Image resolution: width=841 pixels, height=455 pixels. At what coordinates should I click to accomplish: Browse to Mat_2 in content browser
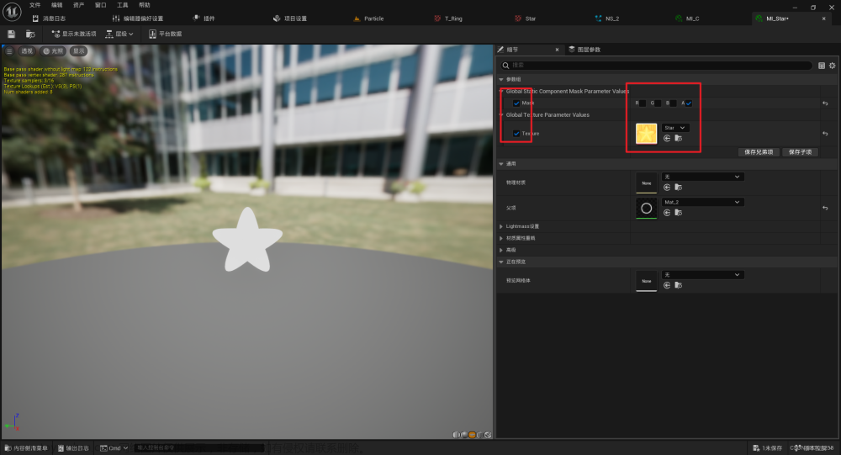point(679,213)
